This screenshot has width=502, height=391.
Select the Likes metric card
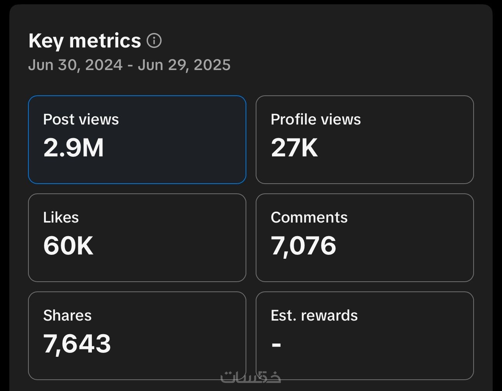[x=137, y=237]
